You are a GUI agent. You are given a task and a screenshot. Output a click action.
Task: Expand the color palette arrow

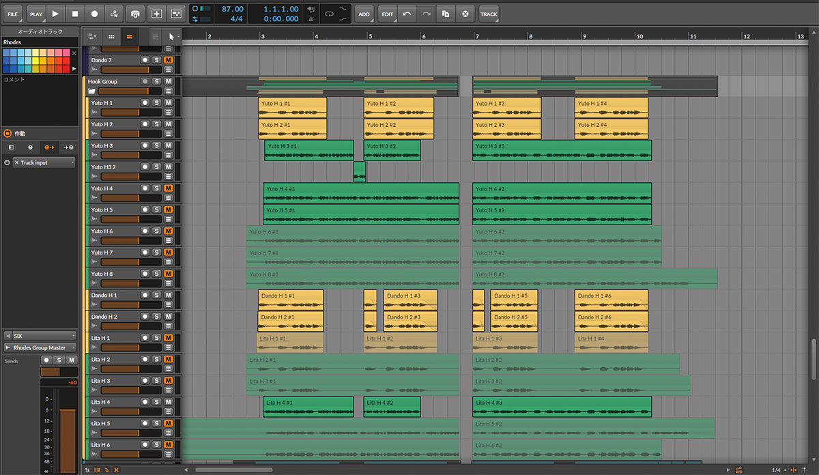74,69
